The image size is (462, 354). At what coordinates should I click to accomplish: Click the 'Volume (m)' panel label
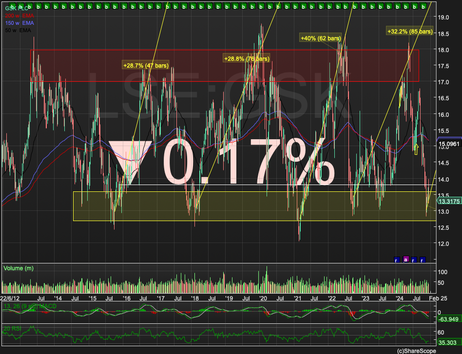19,268
